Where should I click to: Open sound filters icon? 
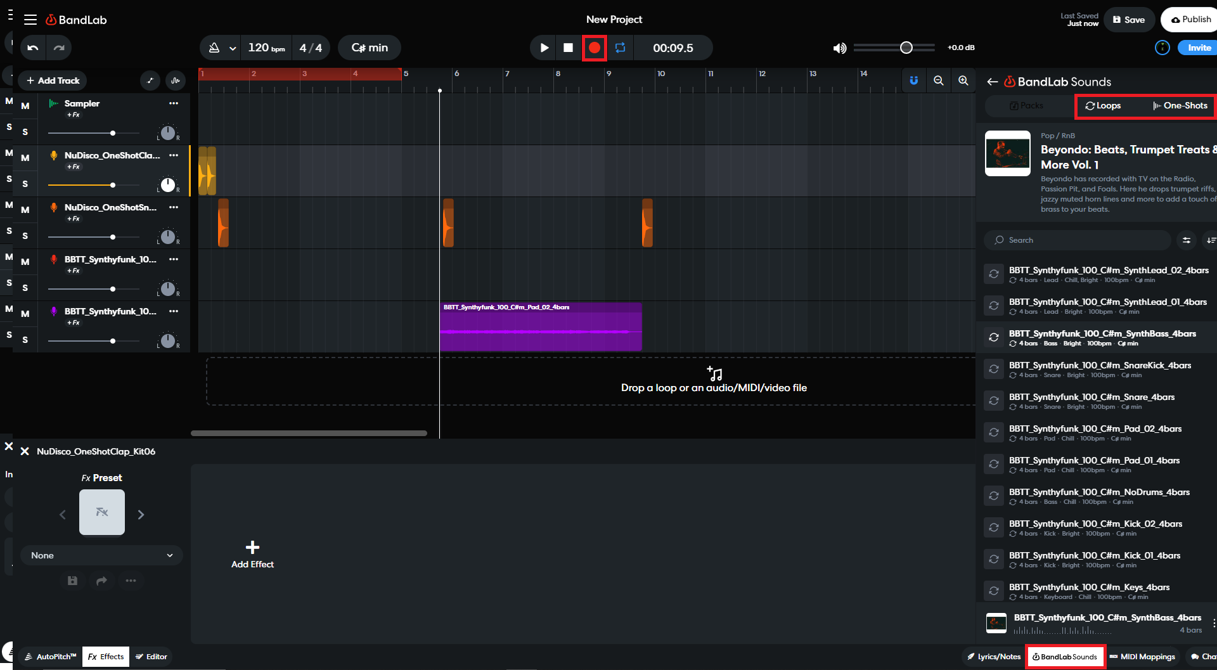[1187, 240]
